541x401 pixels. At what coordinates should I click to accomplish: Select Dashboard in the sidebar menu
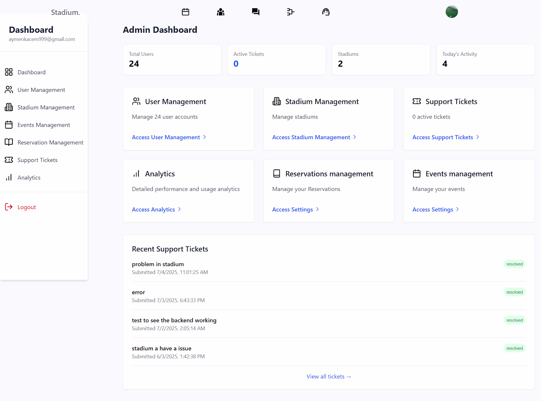point(31,72)
